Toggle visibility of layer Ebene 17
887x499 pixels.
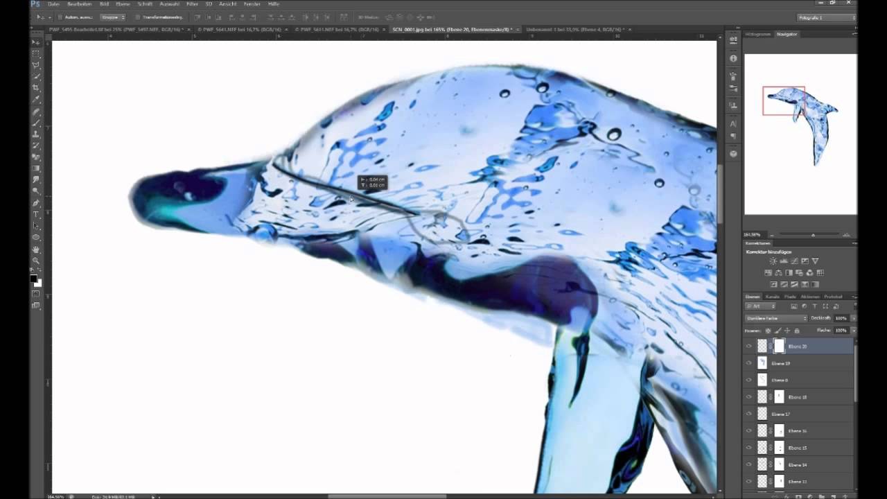coord(748,414)
